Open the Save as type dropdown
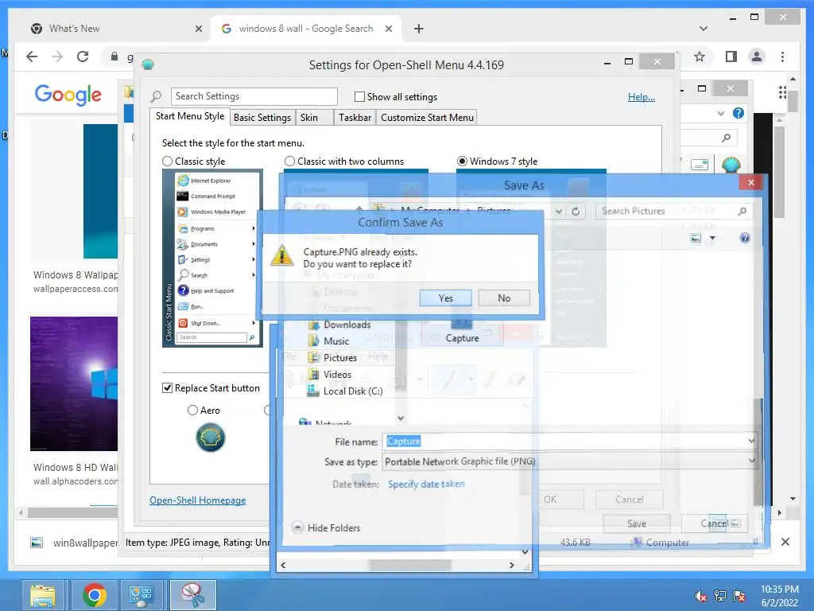 [751, 461]
